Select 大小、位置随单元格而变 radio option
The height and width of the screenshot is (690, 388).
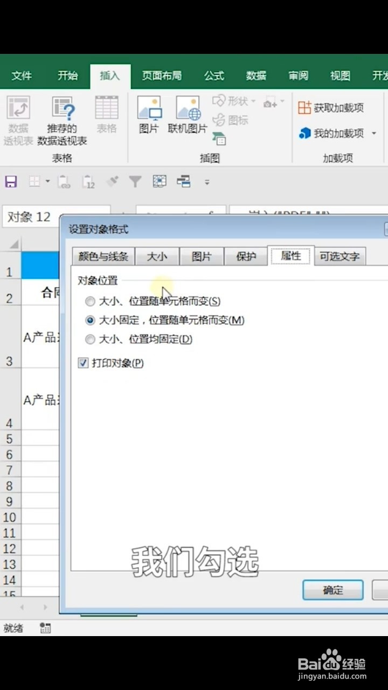(153, 301)
